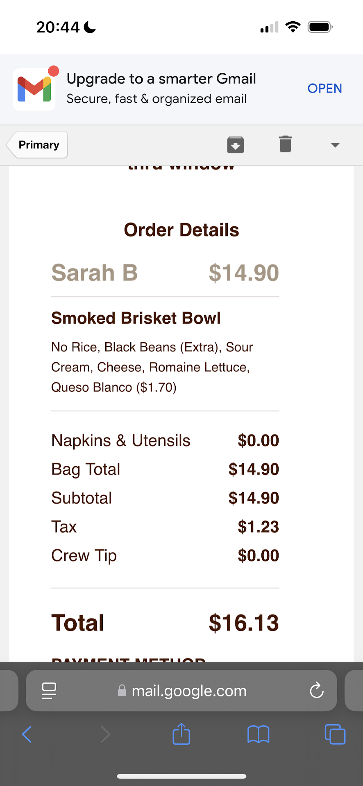Open Safari page settings icon
Screen dimensions: 363x786
[x=49, y=691]
